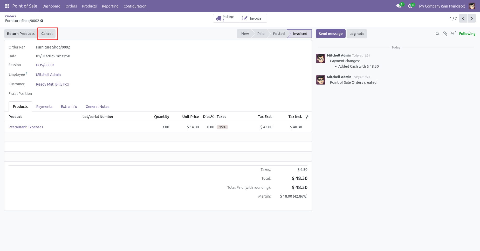Open the Dashboard menu
This screenshot has width=480, height=251.
point(51,6)
